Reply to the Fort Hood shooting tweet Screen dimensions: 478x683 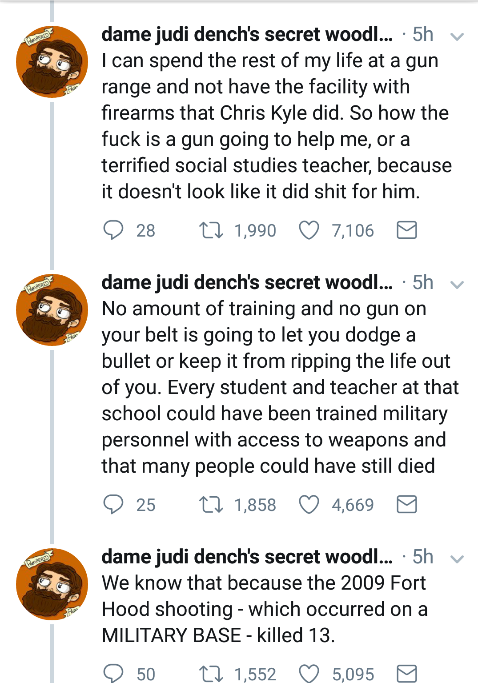tap(113, 673)
